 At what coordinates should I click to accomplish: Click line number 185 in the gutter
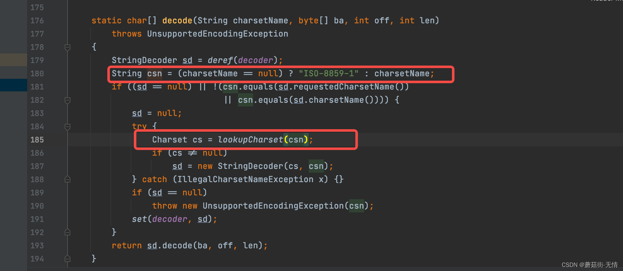[x=37, y=140]
